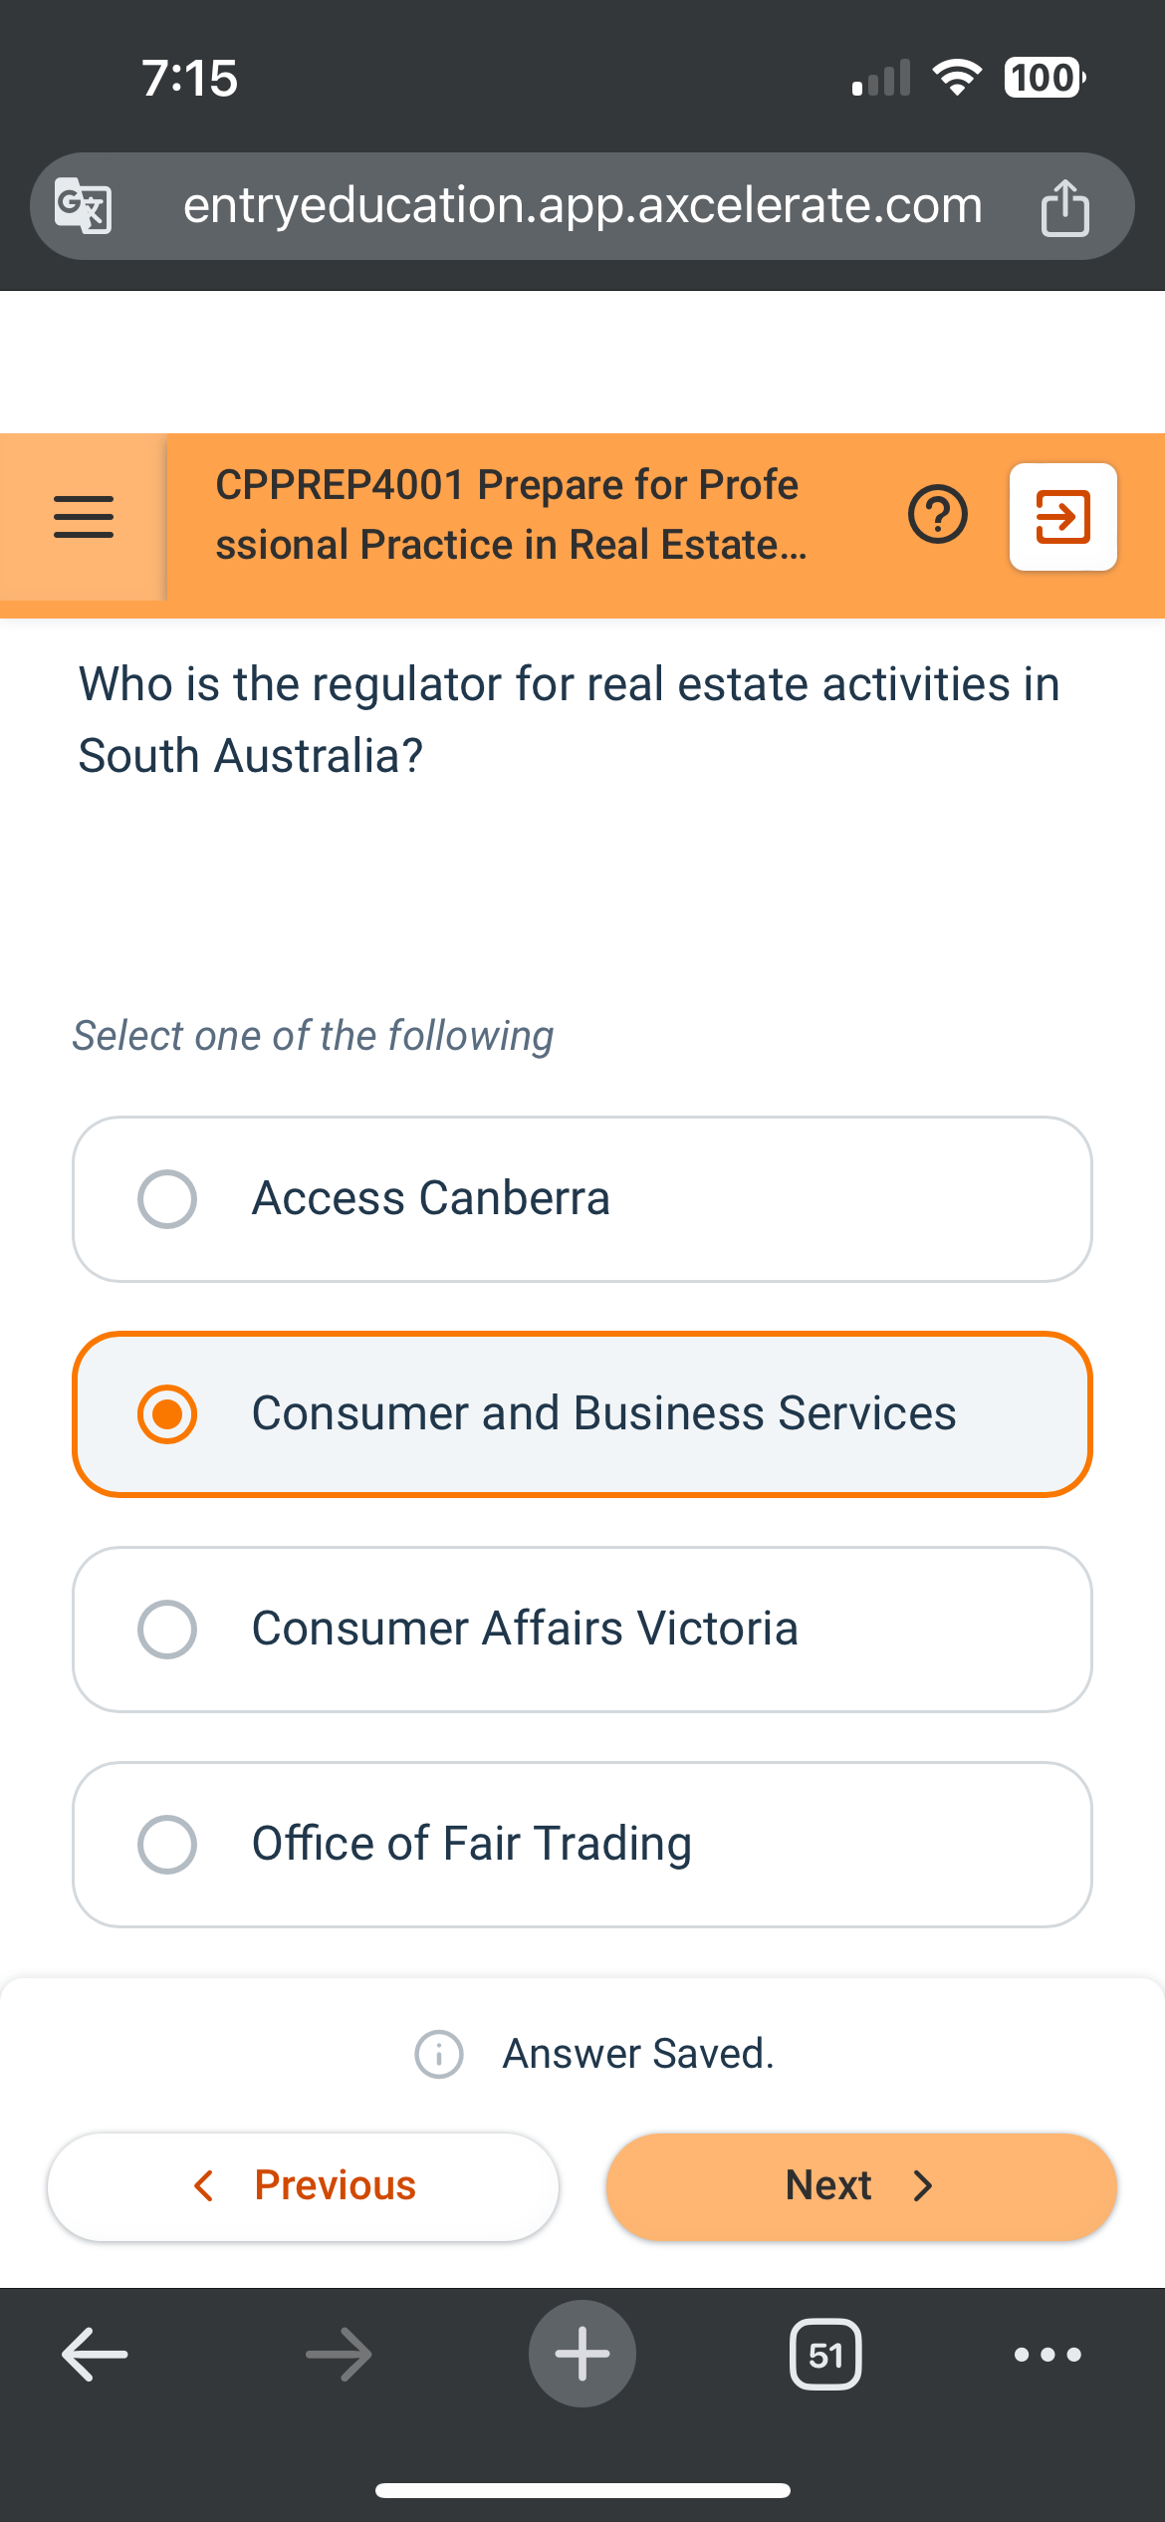Screen dimensions: 1165x2522
Task: Select the Office of Fair Trading option
Action: pos(582,1844)
